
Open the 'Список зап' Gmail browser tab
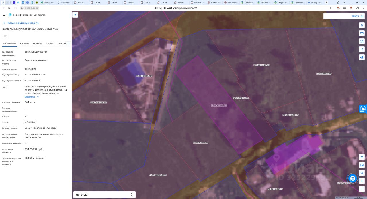(x=47, y=3)
